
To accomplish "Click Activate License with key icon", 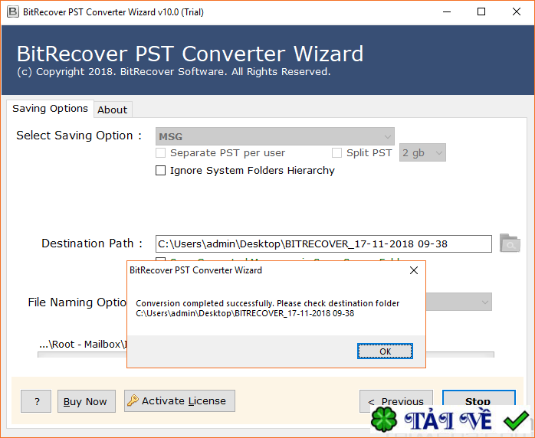I will (x=179, y=400).
